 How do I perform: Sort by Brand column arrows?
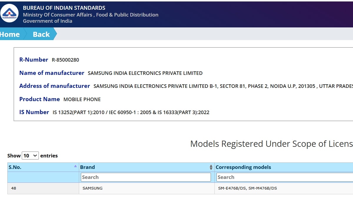point(211,167)
